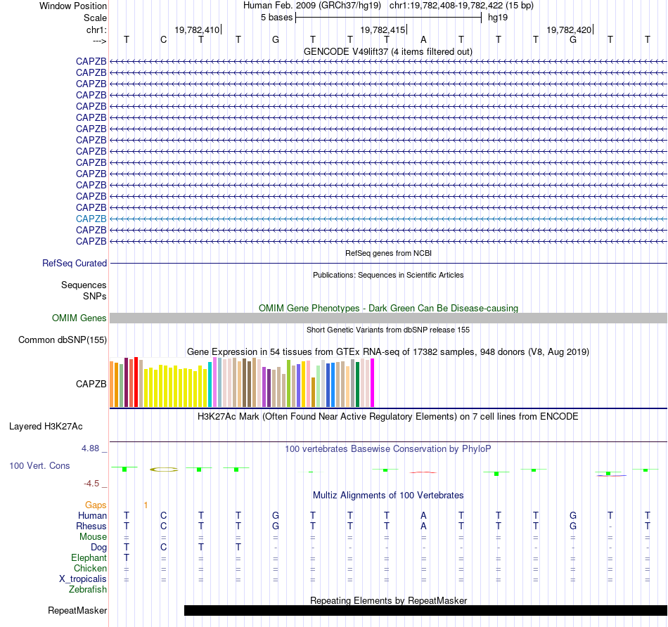Open Multiz Alignments of 100 Vertebrates title
The width and height of the screenshot is (668, 627).
(388, 495)
